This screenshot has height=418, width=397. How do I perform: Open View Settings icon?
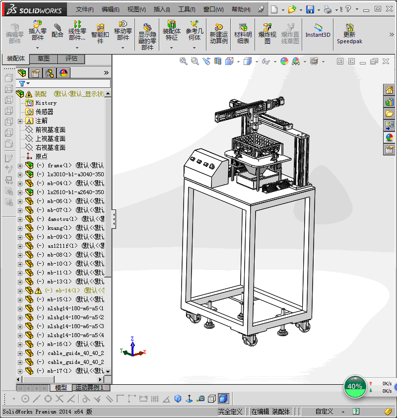point(314,62)
